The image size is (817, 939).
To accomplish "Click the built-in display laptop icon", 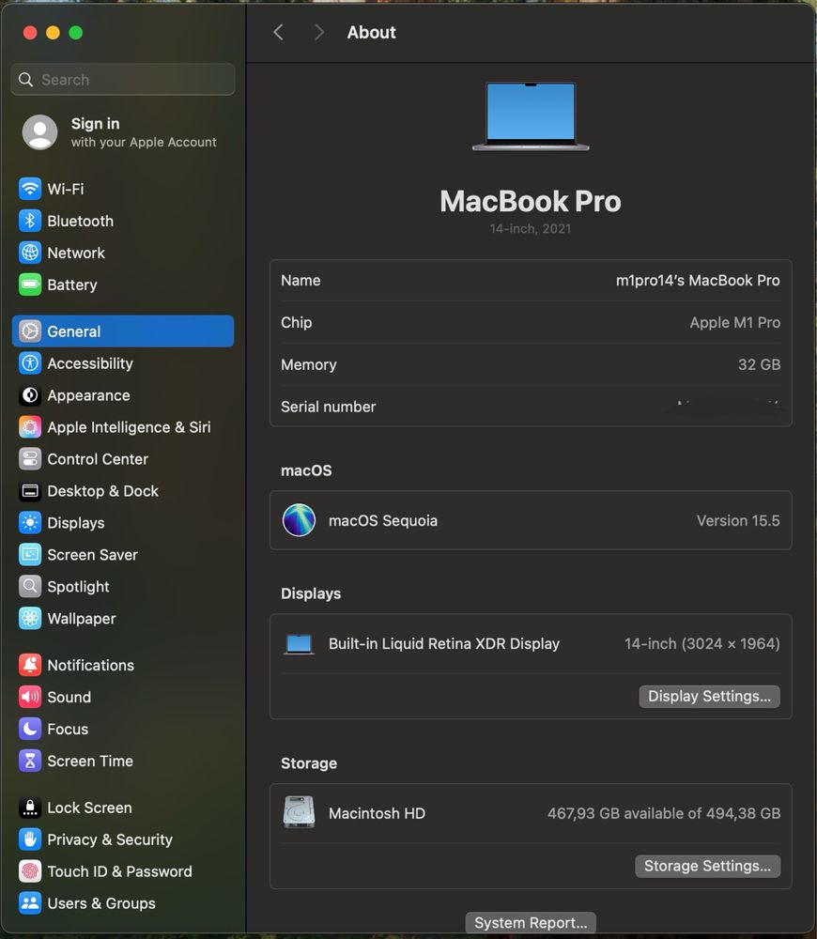I will click(x=299, y=644).
